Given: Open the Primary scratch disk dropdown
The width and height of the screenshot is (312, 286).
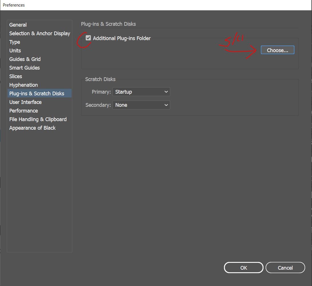Looking at the screenshot, I should pyautogui.click(x=141, y=92).
